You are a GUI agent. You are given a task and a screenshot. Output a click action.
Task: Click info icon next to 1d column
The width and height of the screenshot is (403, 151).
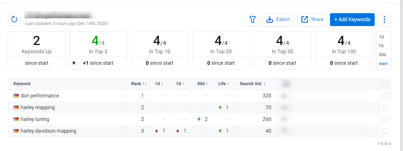(162, 84)
